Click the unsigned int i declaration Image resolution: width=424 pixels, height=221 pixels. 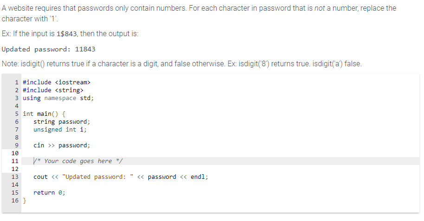point(60,129)
